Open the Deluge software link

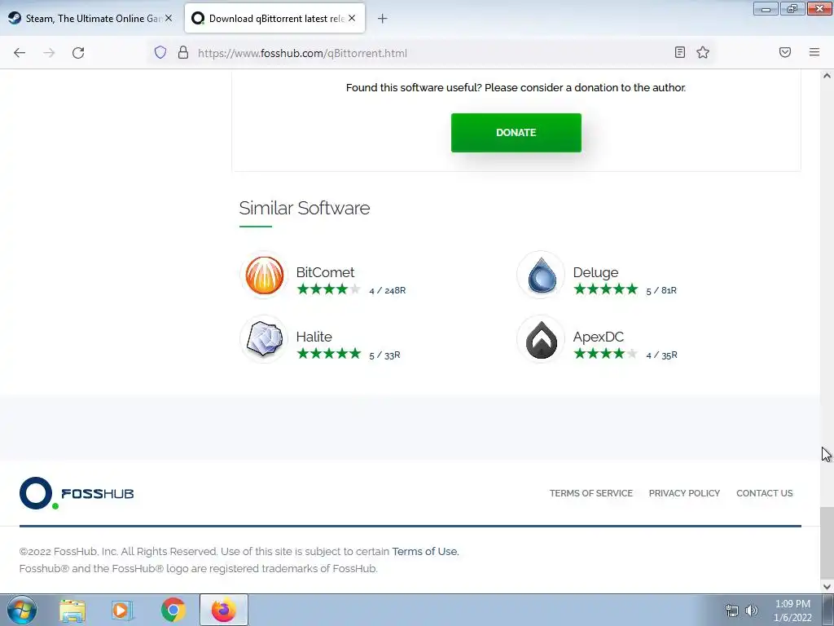coord(595,272)
